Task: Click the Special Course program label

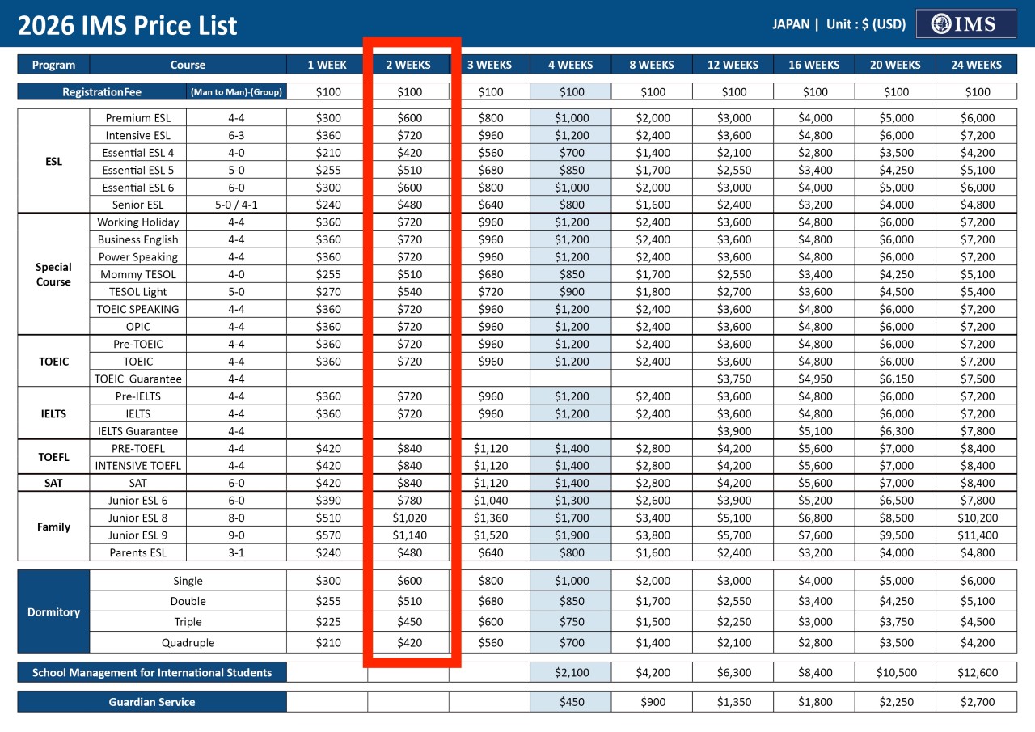Action: tap(53, 274)
